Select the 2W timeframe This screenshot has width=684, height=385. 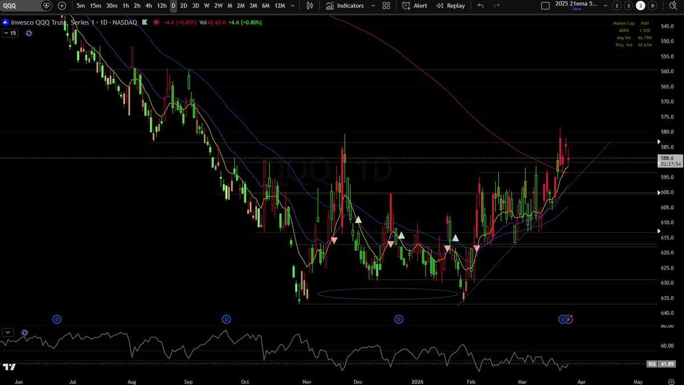218,6
